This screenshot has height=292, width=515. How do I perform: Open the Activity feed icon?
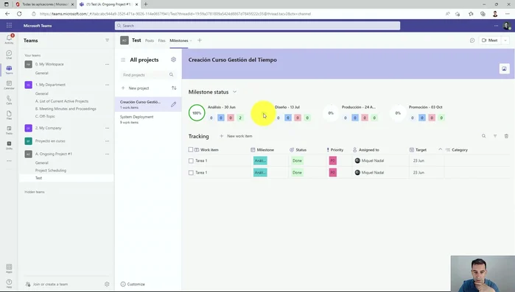[x=9, y=39]
